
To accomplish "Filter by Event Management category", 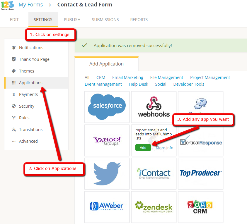I will coord(103,84).
